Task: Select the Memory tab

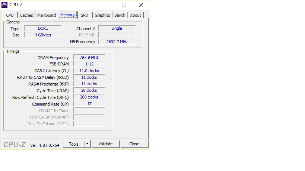Action: coord(67,15)
